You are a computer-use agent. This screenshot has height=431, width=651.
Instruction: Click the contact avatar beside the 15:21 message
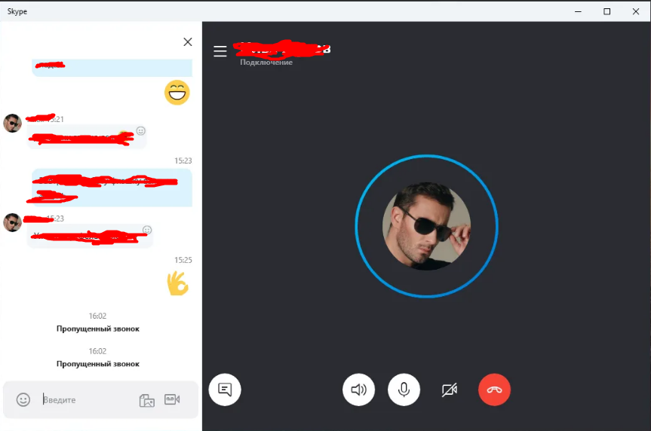click(x=13, y=124)
